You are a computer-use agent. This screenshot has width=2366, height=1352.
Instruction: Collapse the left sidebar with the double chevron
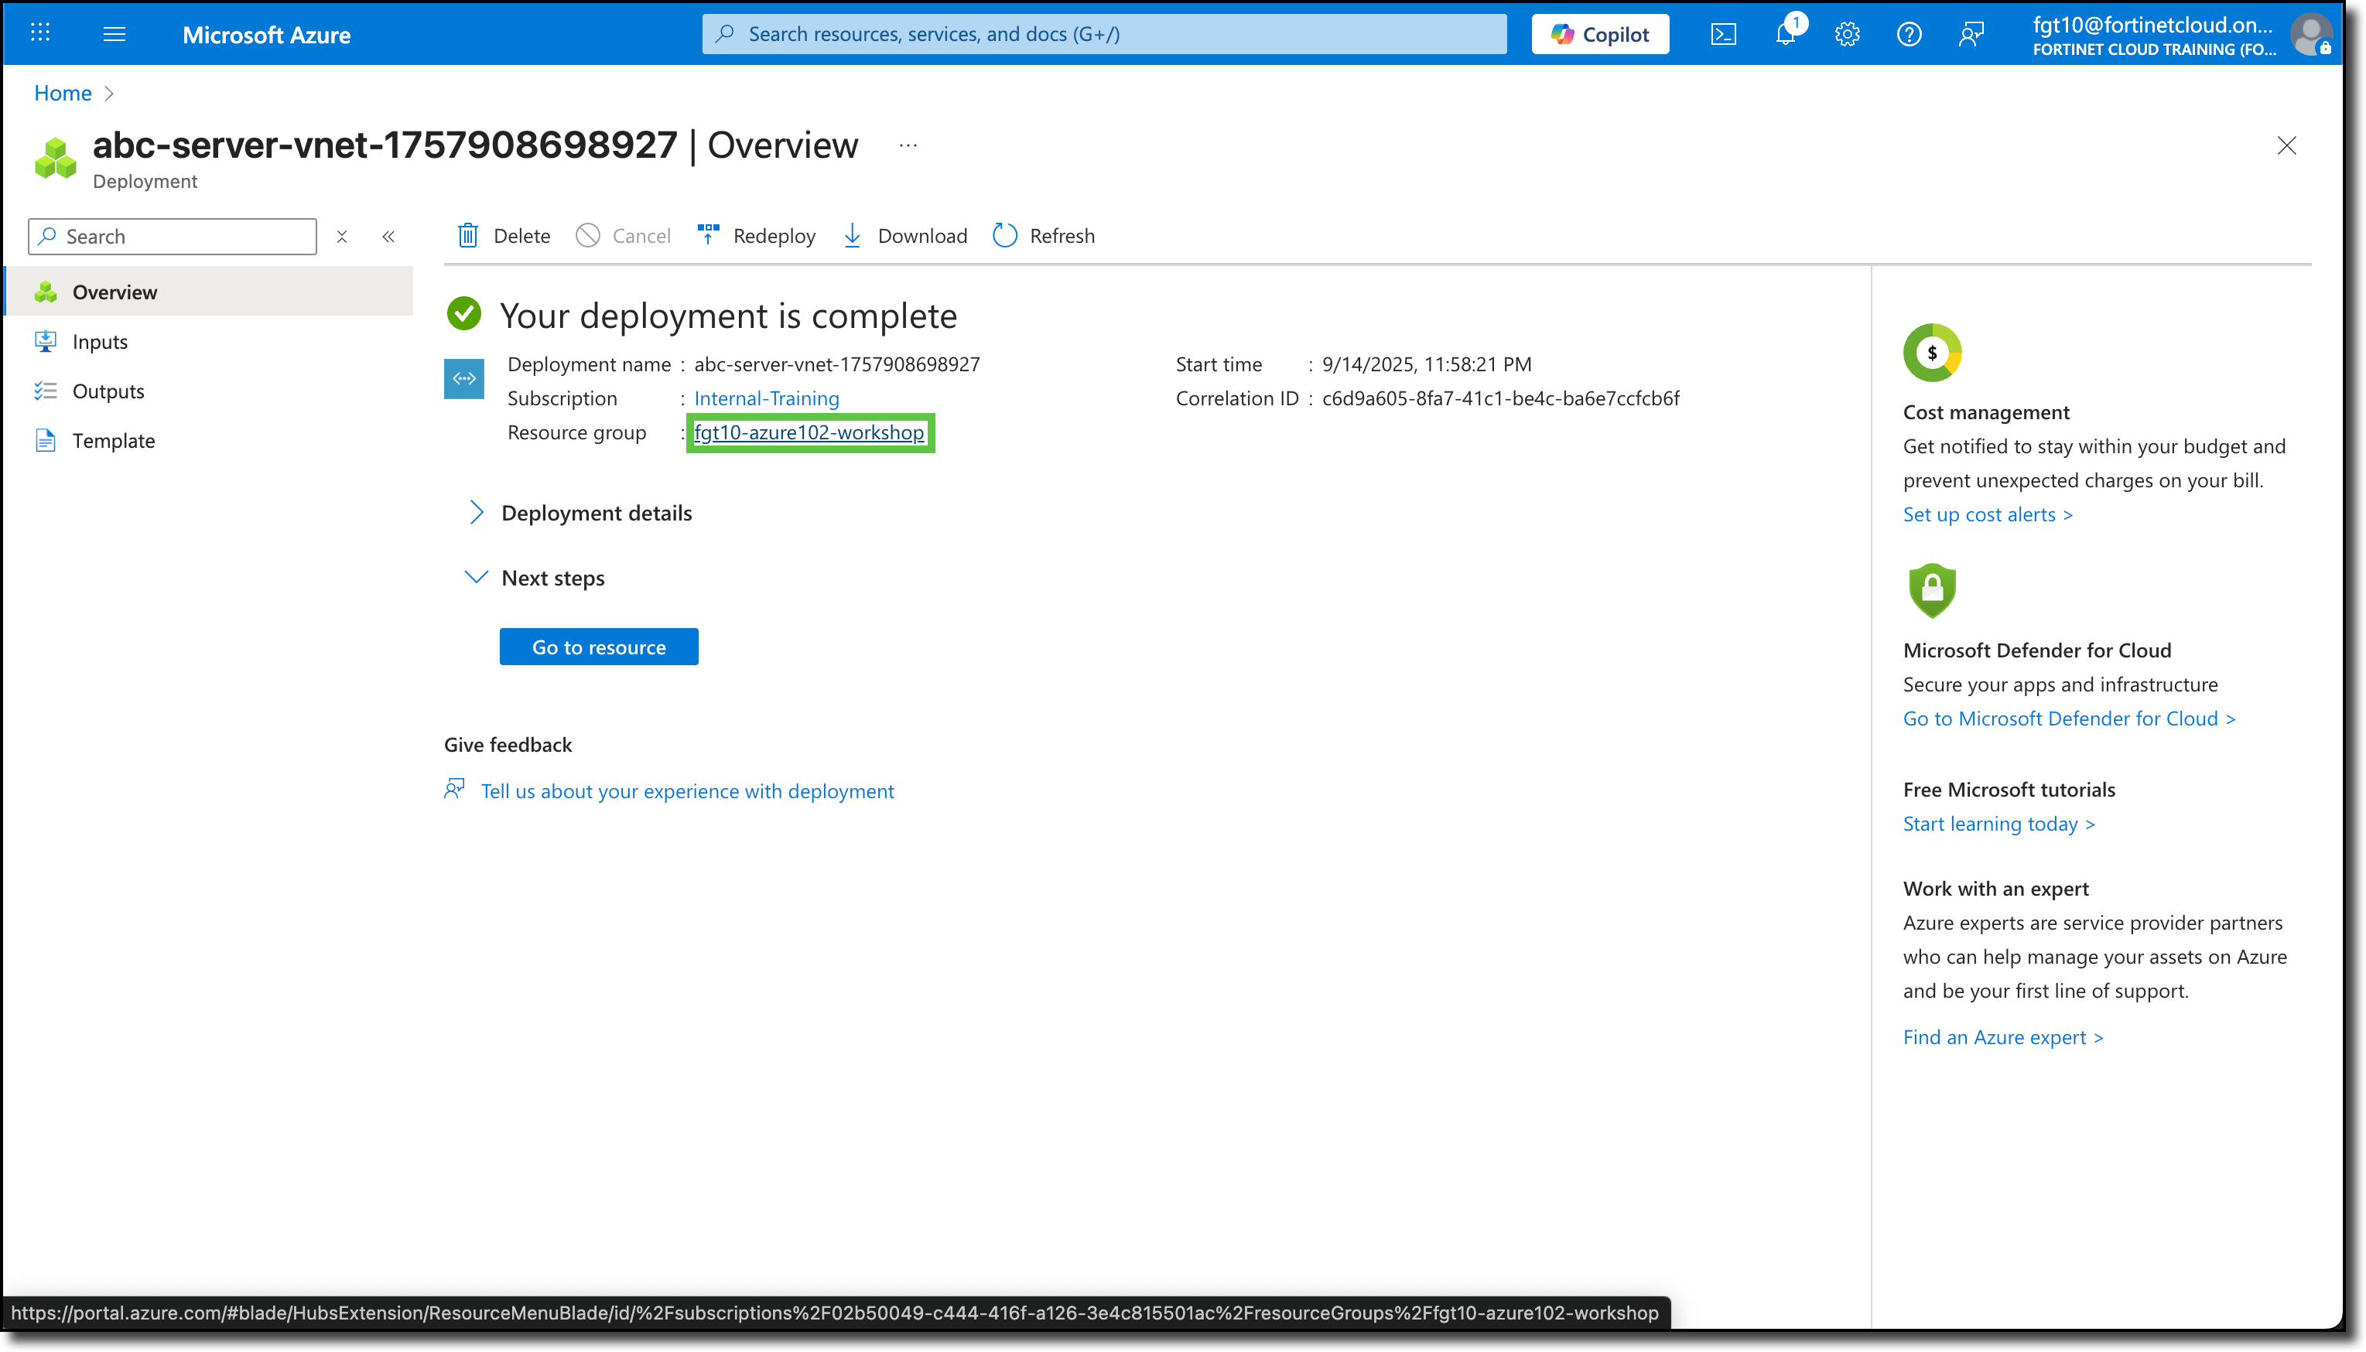click(389, 236)
